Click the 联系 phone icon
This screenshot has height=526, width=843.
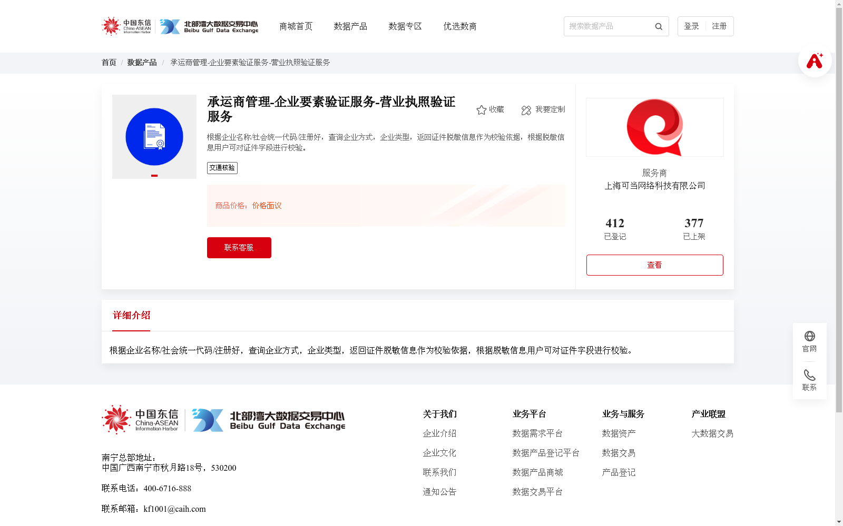tap(810, 375)
